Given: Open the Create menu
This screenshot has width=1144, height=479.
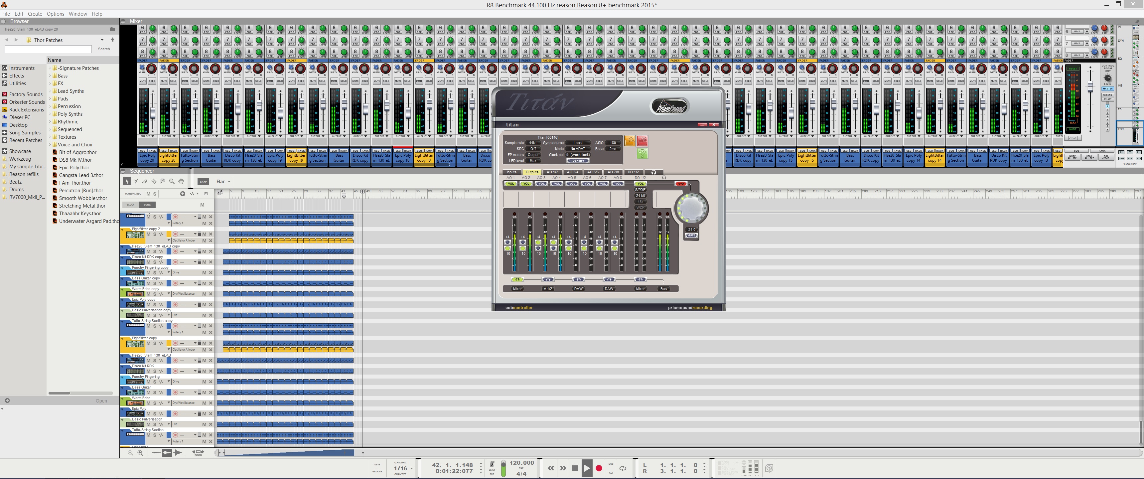Looking at the screenshot, I should 35,14.
